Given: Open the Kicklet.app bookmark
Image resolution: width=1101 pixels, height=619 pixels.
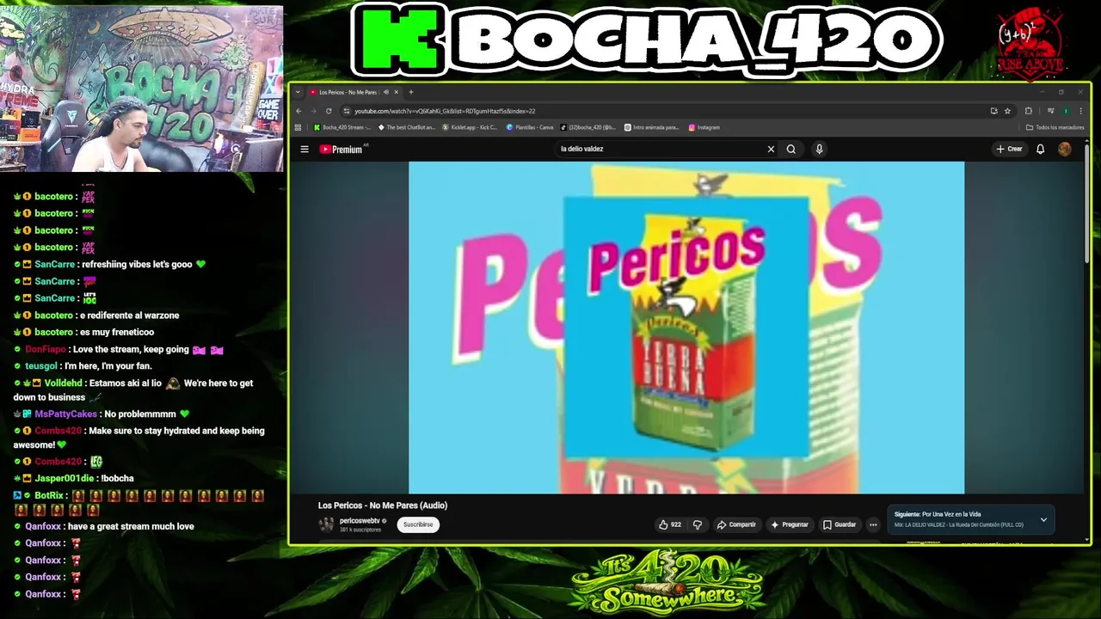Looking at the screenshot, I should pos(471,127).
